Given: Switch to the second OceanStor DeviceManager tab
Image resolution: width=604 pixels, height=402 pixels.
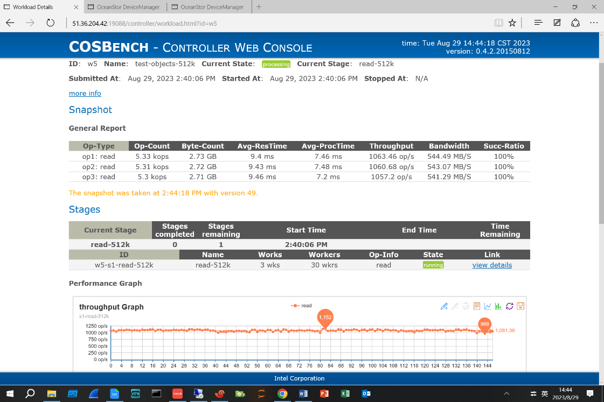Looking at the screenshot, I should 207,7.
